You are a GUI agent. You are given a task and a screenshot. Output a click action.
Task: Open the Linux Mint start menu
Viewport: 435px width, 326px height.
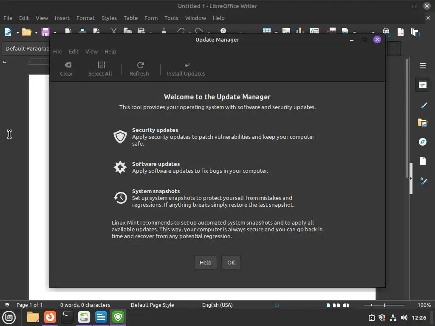9,318
